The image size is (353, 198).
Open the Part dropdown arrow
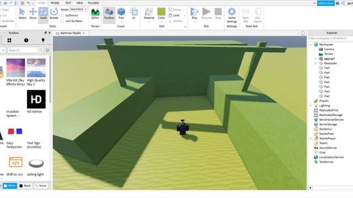(x=121, y=22)
